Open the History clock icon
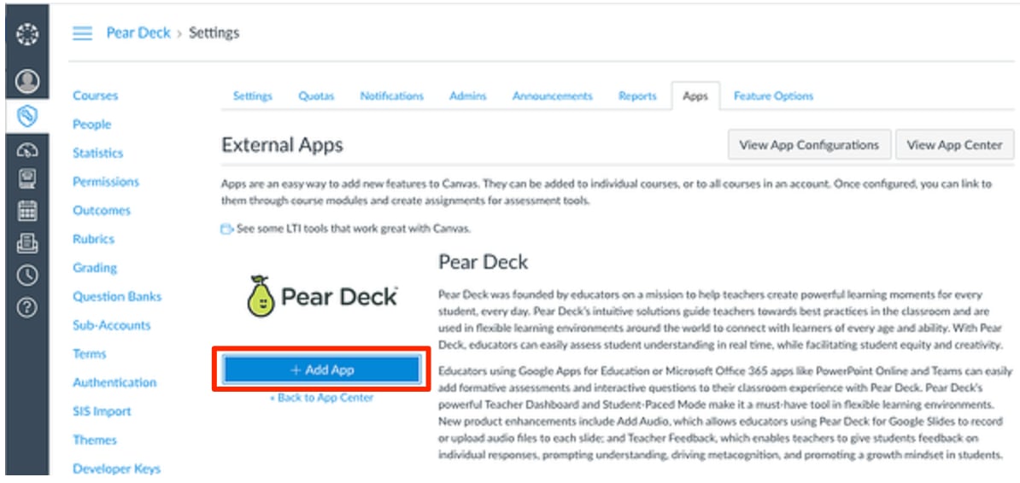This screenshot has height=483, width=1020. 26,276
